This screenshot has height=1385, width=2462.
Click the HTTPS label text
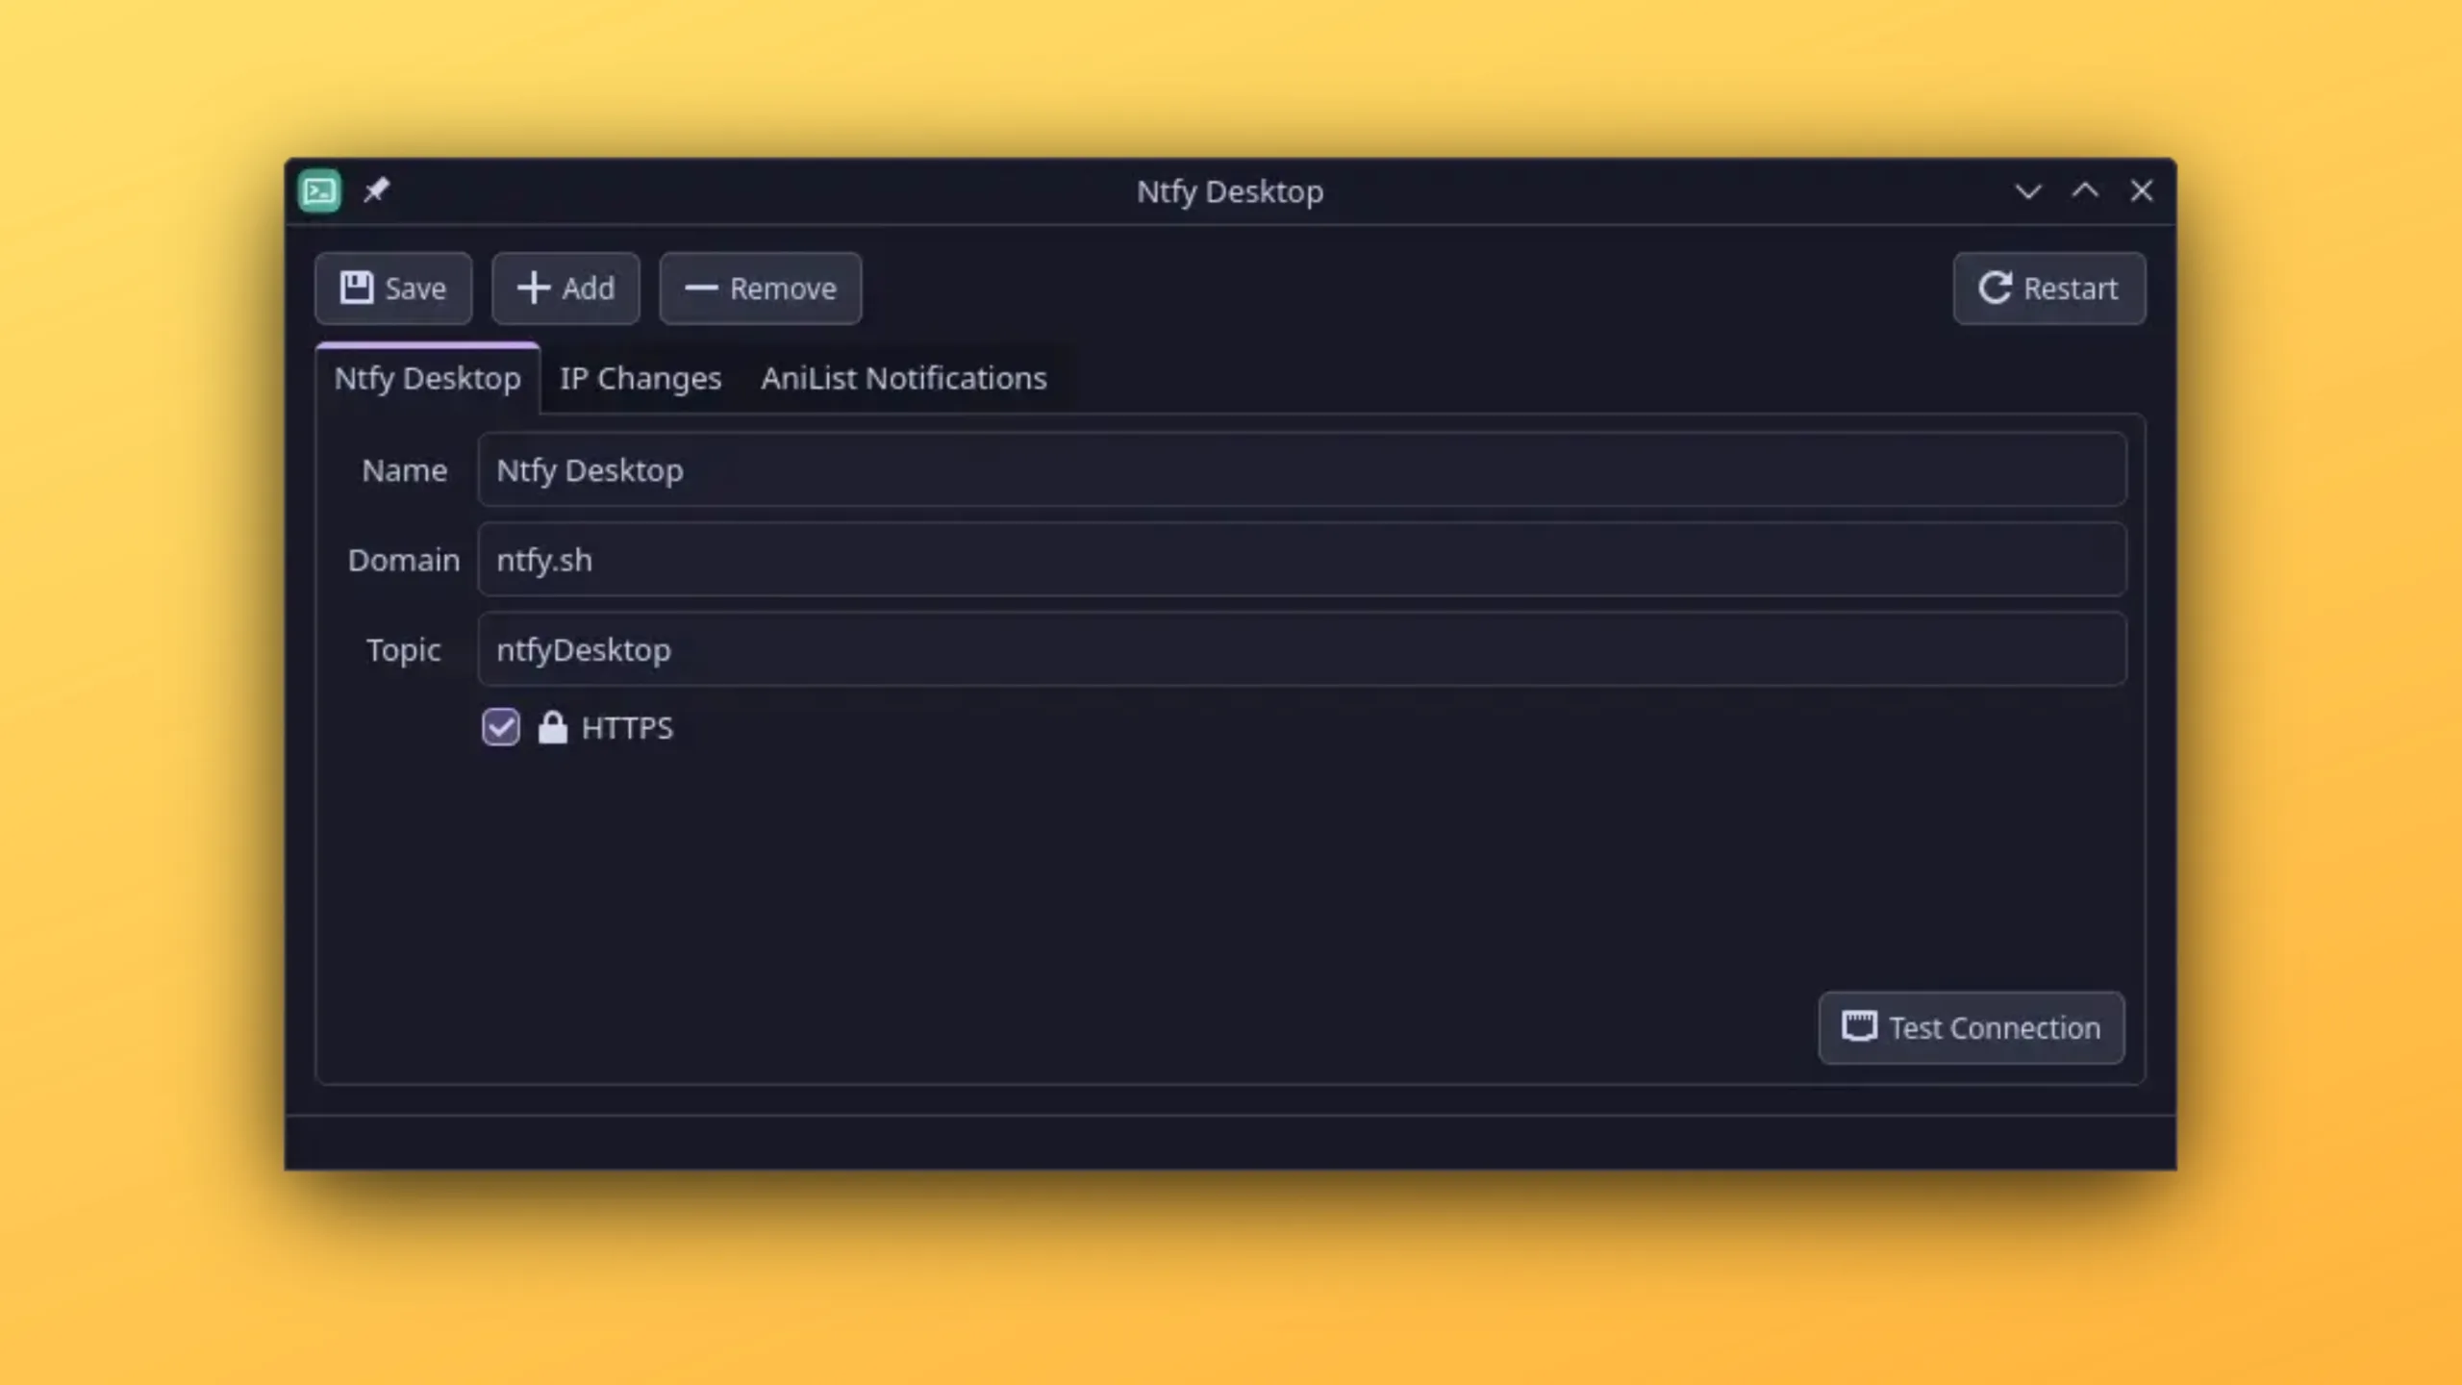click(x=627, y=728)
